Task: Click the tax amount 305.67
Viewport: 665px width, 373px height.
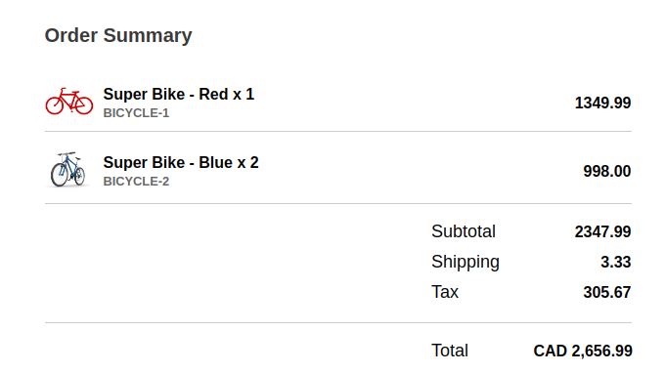Action: click(607, 292)
